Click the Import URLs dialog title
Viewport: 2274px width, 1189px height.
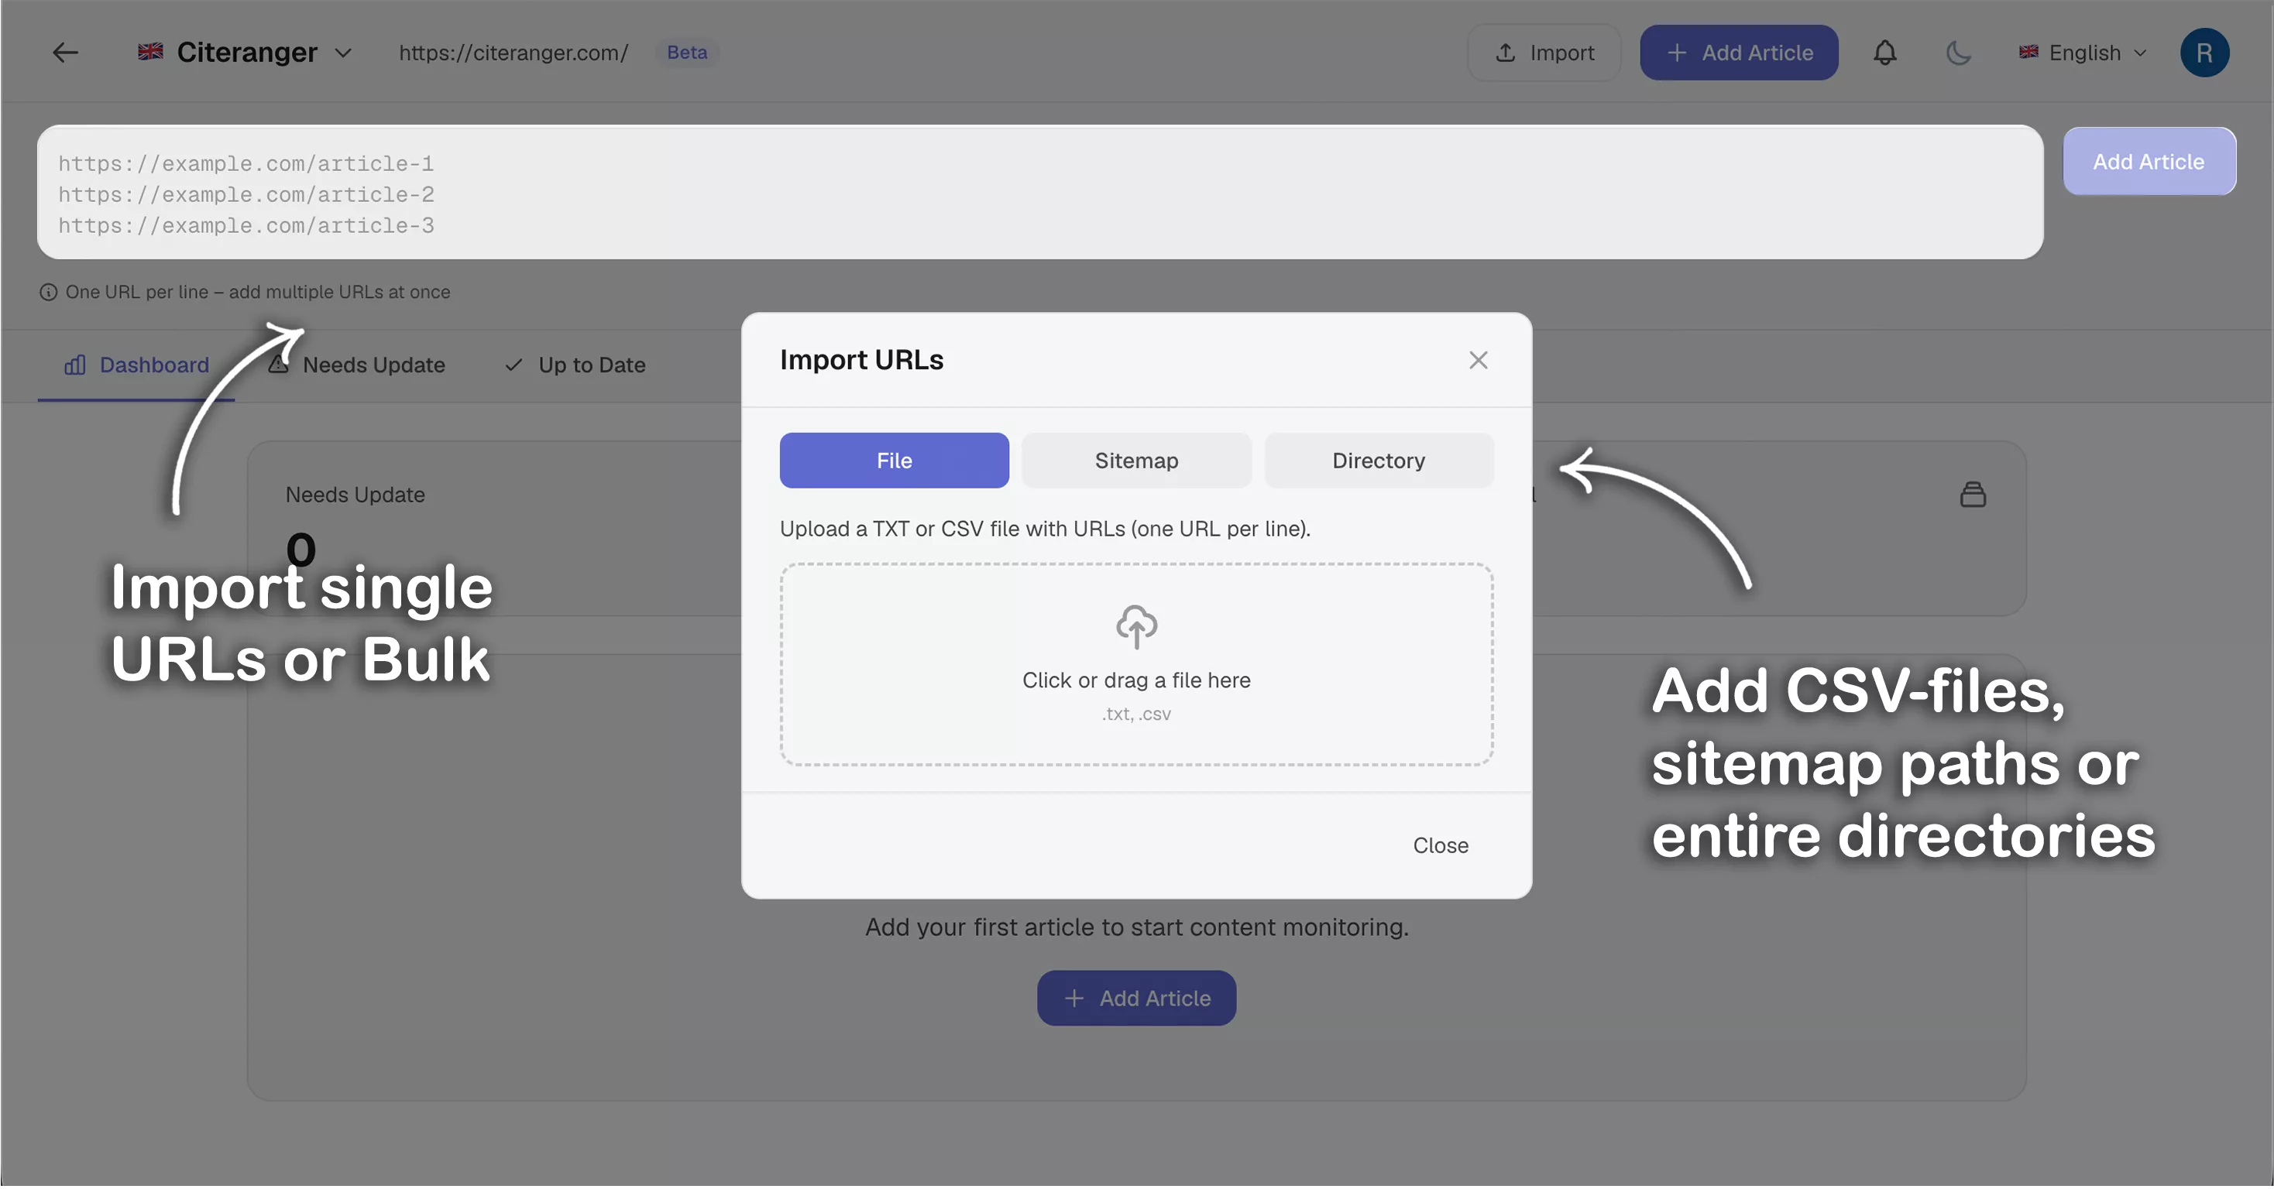coord(861,360)
